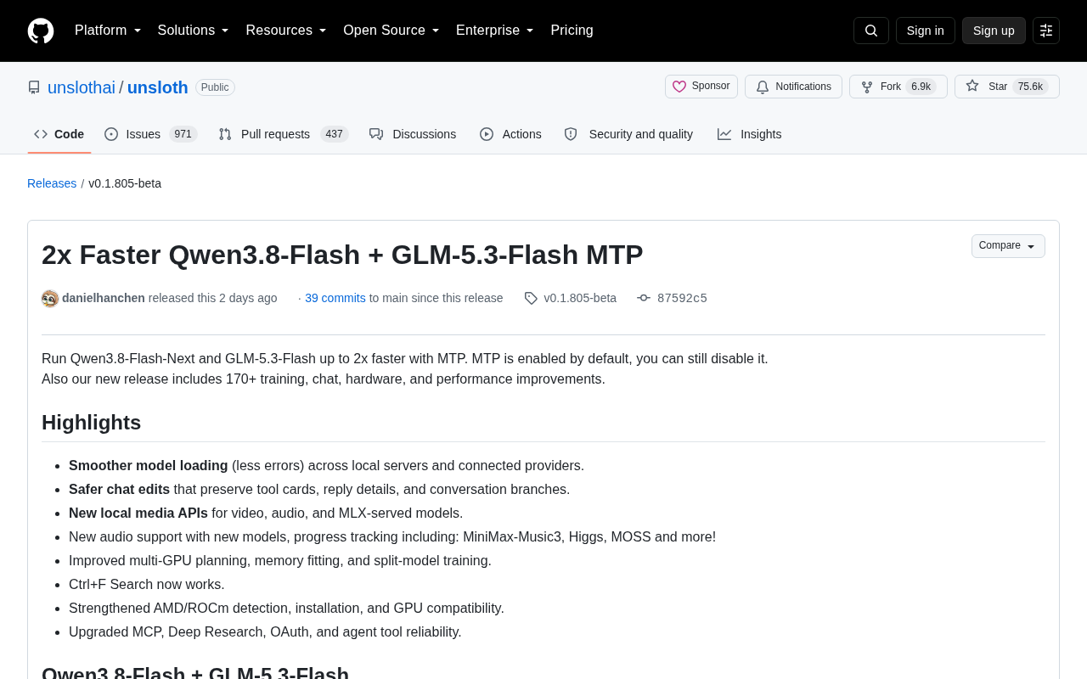View the 39 commits since release
This screenshot has height=679, width=1087.
[x=335, y=298]
